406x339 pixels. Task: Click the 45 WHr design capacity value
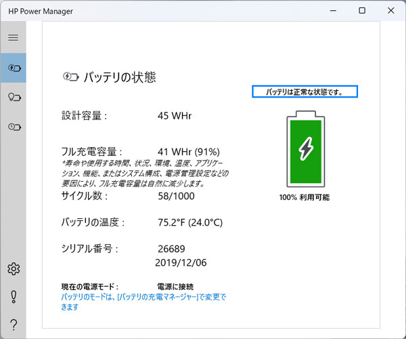coord(175,116)
